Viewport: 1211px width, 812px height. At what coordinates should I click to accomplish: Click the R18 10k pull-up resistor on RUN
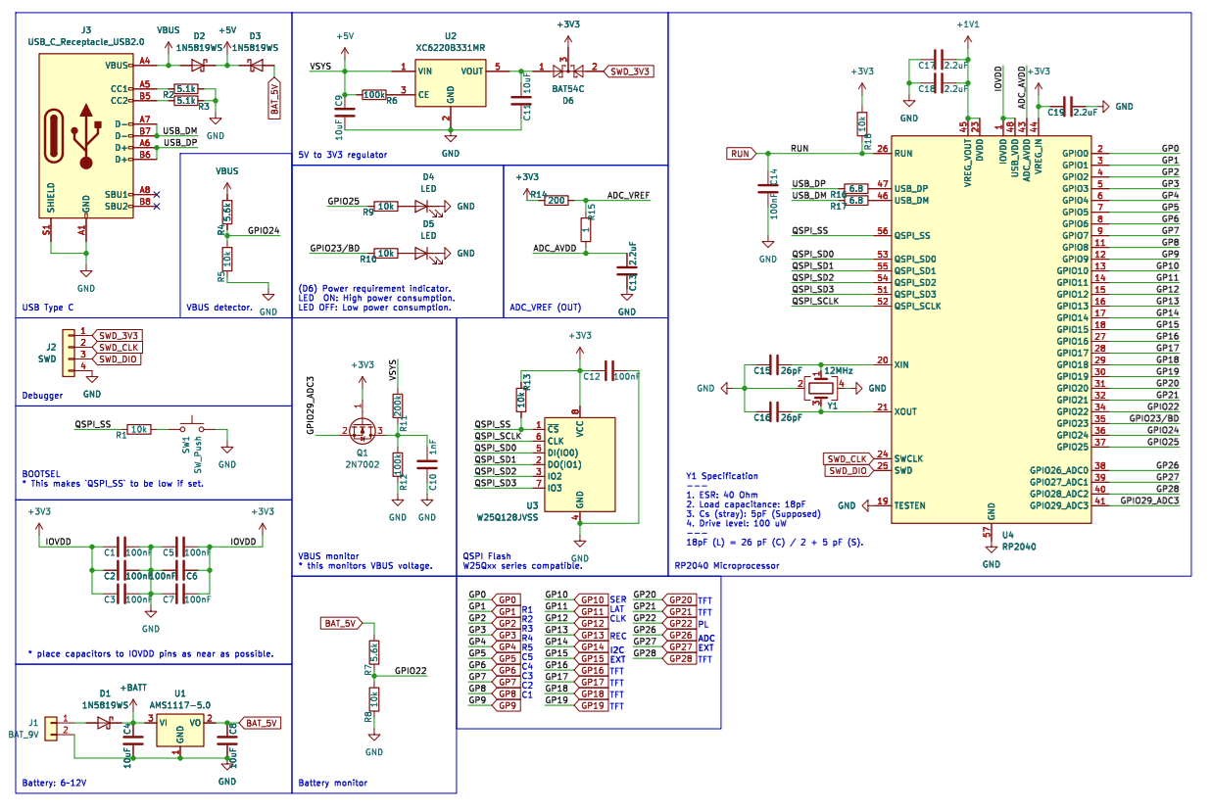(x=861, y=123)
